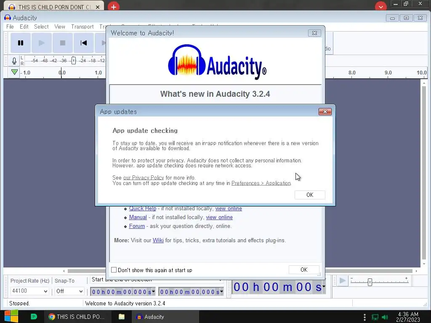431x323 pixels.
Task: Click OK in the Welcome dialog
Action: click(x=304, y=270)
